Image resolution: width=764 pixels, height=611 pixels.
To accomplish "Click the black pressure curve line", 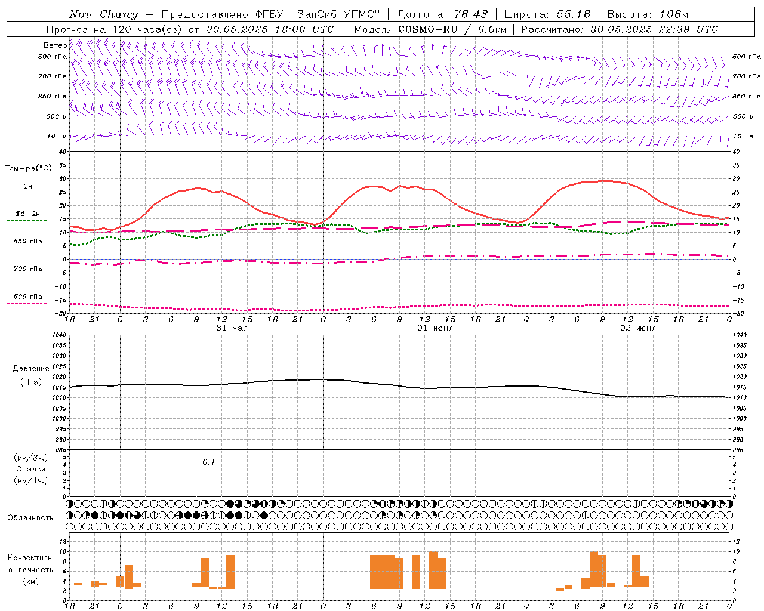I will [x=399, y=385].
